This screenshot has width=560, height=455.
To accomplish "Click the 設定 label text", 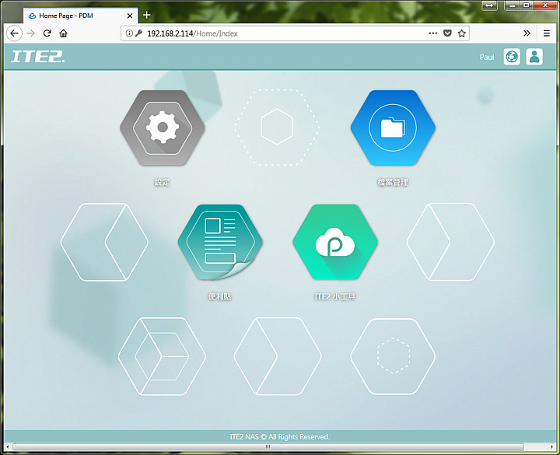I will click(x=162, y=182).
